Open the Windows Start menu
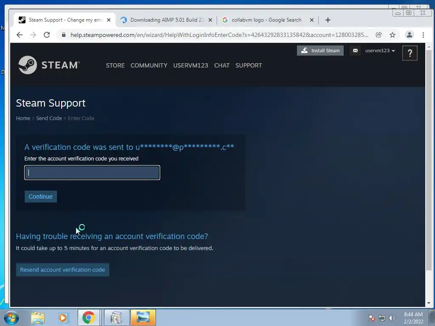This screenshot has height=326, width=435. 11,318
